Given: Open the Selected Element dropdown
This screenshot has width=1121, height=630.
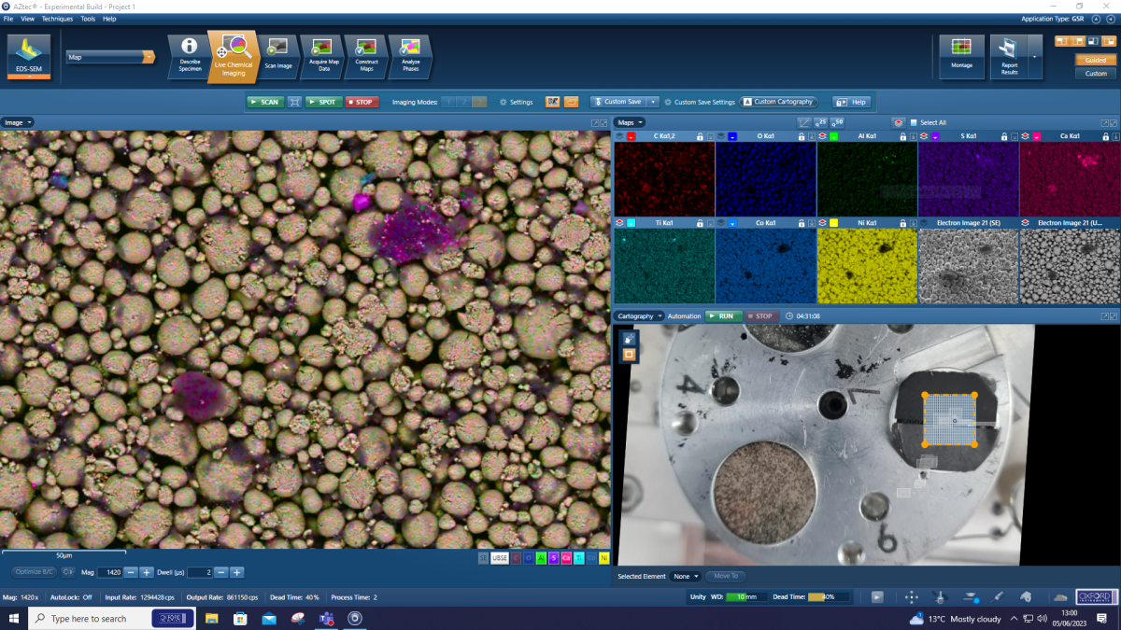Looking at the screenshot, I should pyautogui.click(x=685, y=577).
